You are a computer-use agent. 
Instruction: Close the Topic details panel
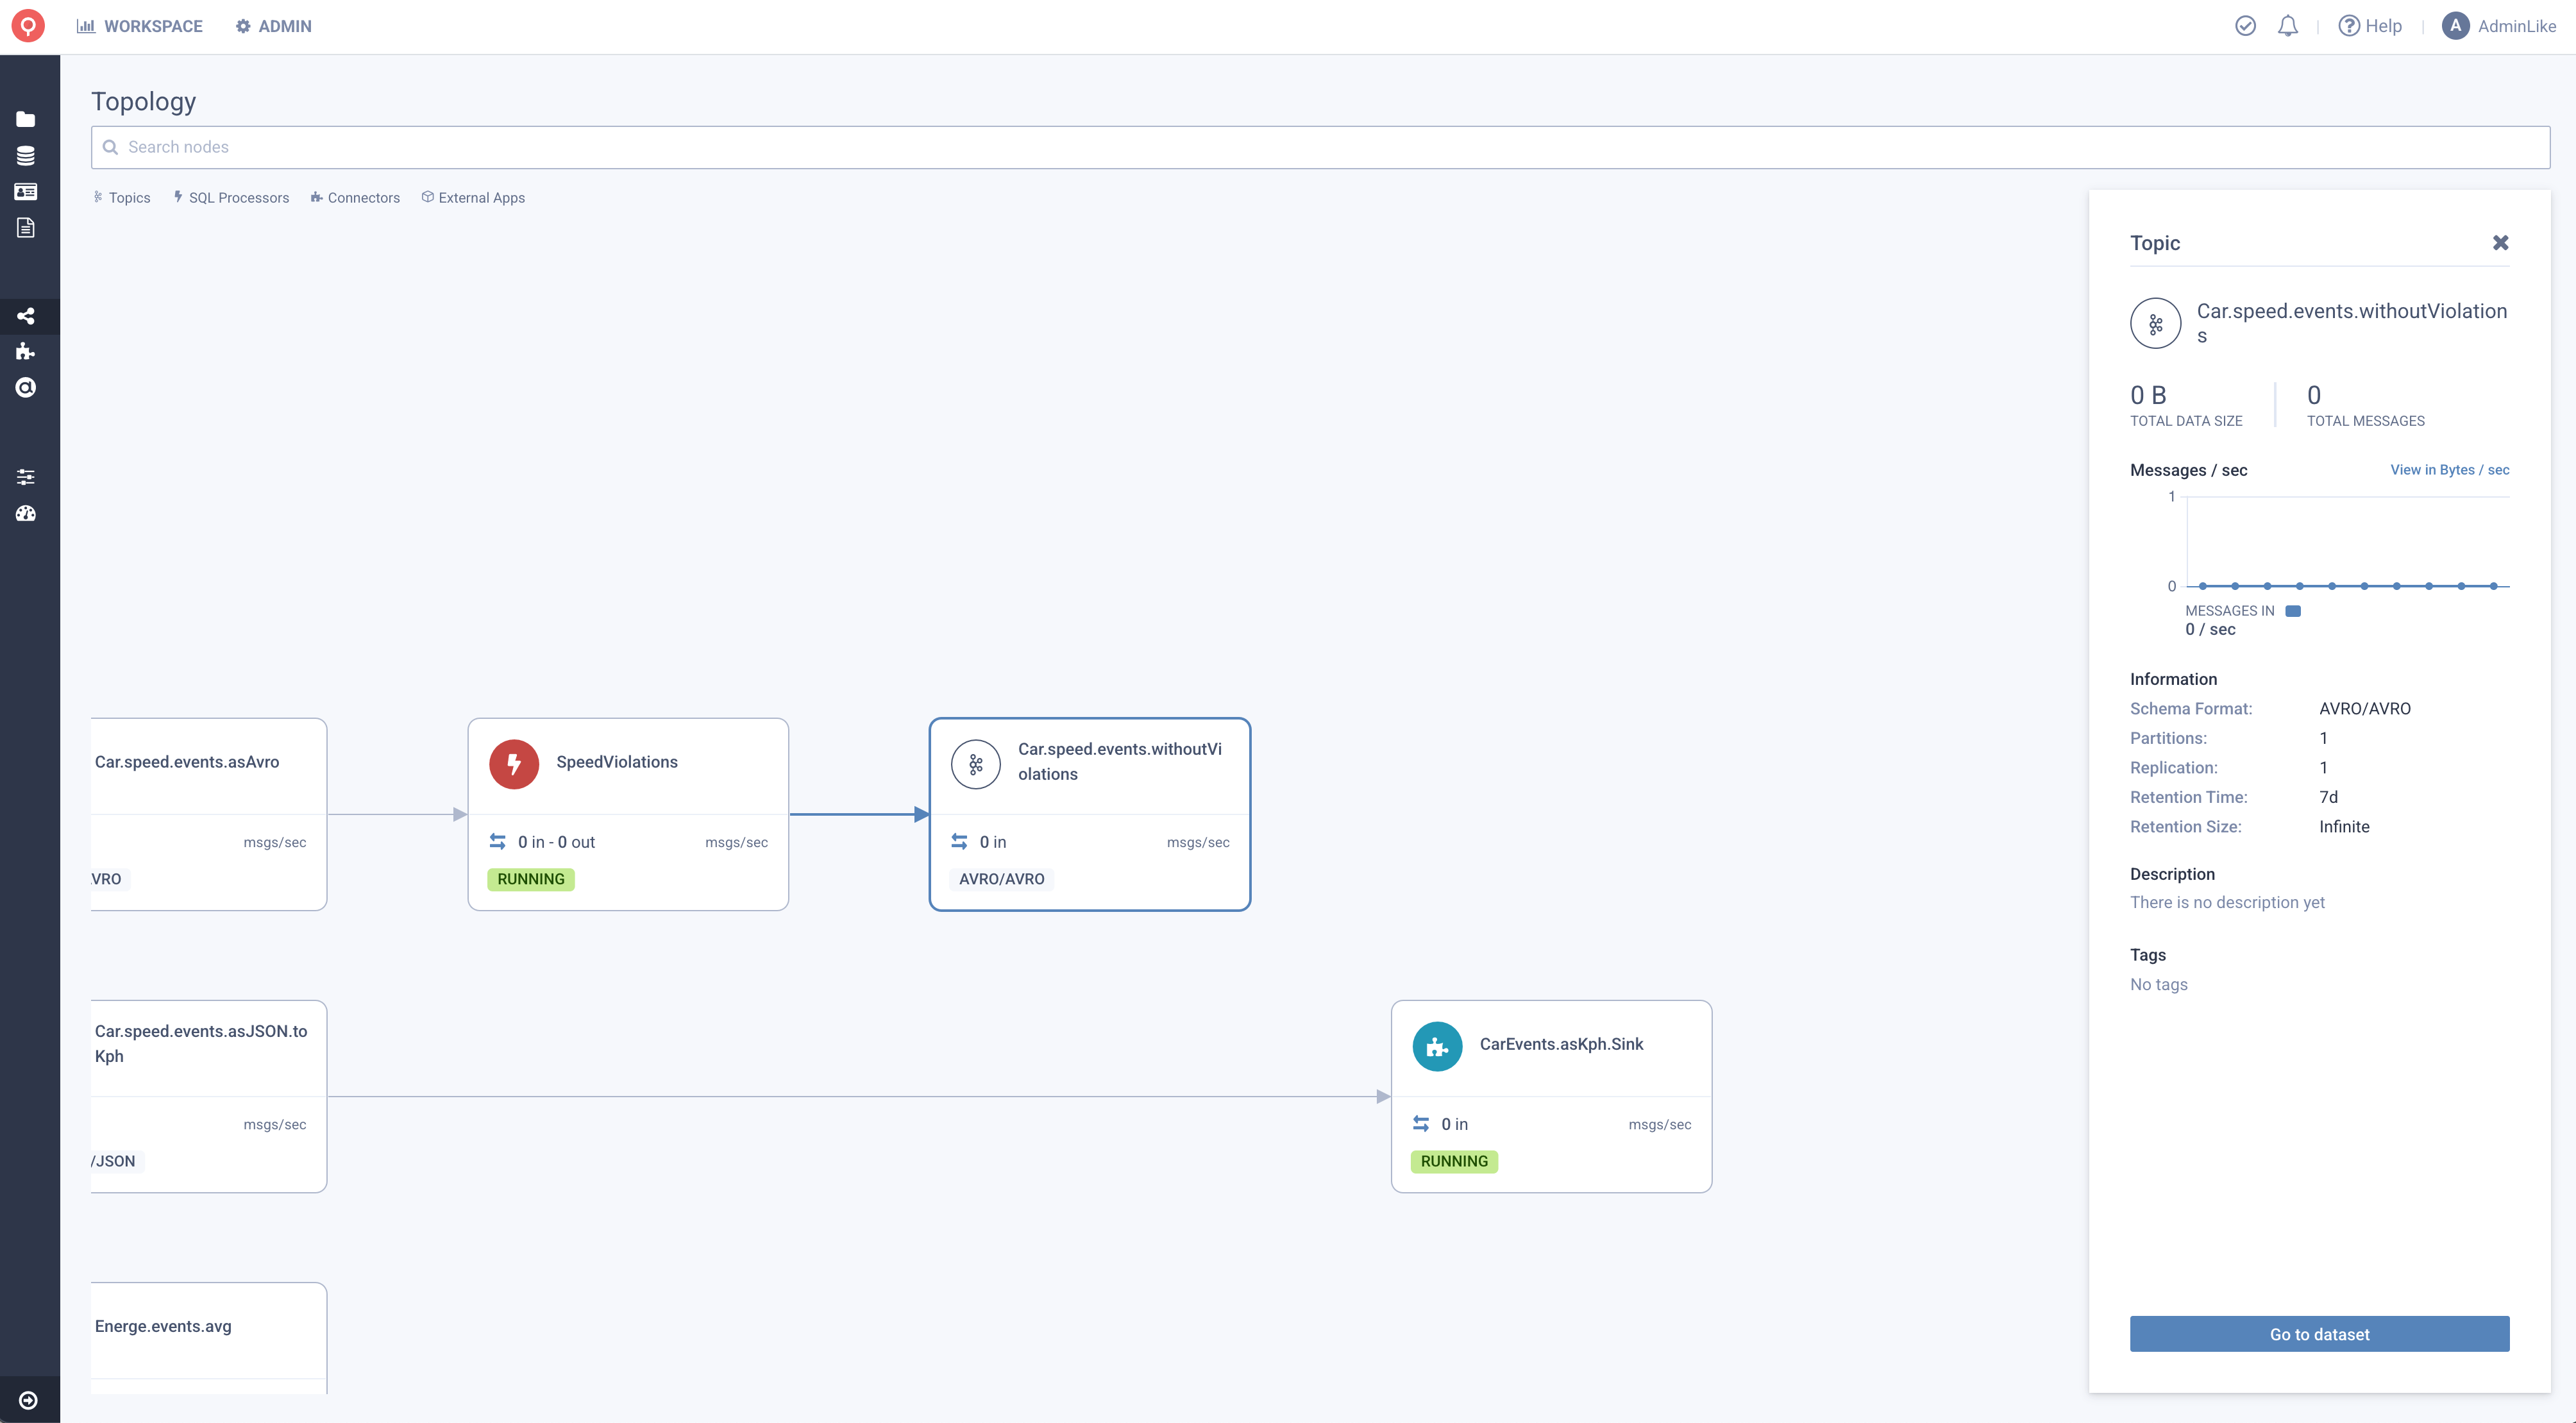(x=2500, y=243)
